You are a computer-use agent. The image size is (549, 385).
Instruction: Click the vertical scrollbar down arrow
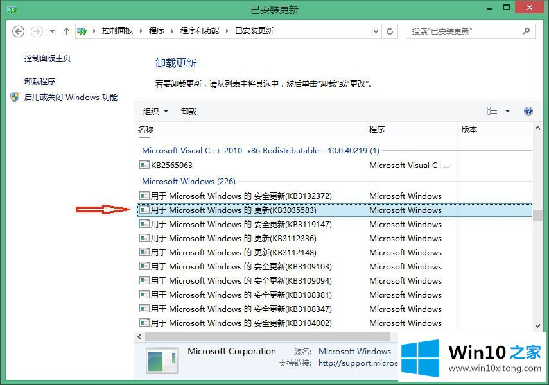click(537, 326)
